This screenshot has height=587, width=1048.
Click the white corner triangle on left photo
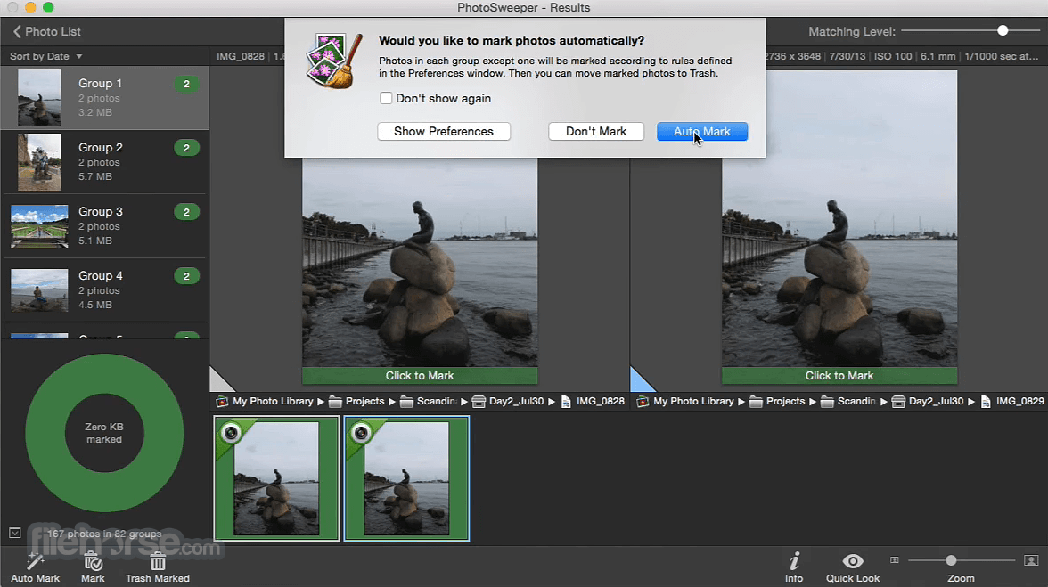click(x=219, y=381)
